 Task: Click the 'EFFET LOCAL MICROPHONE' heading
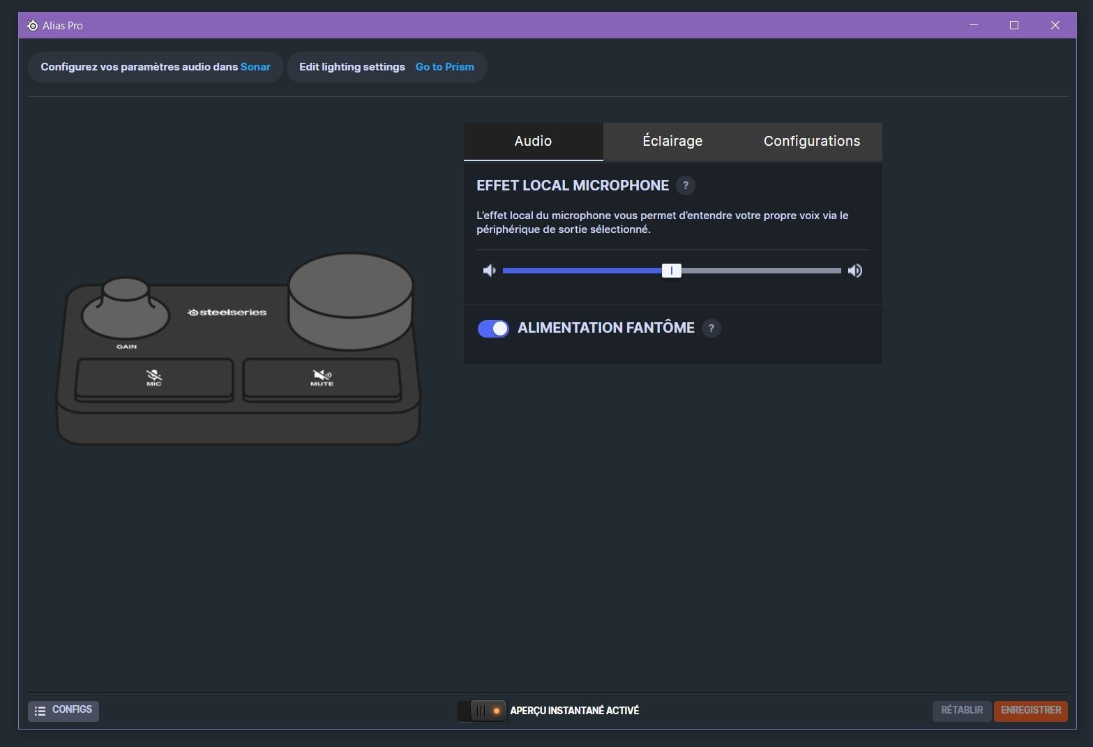click(x=573, y=186)
